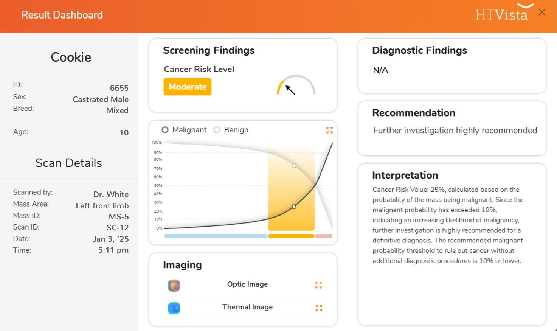This screenshot has height=331, width=557.
Task: Click the malignant curve data point
Action: tap(294, 207)
